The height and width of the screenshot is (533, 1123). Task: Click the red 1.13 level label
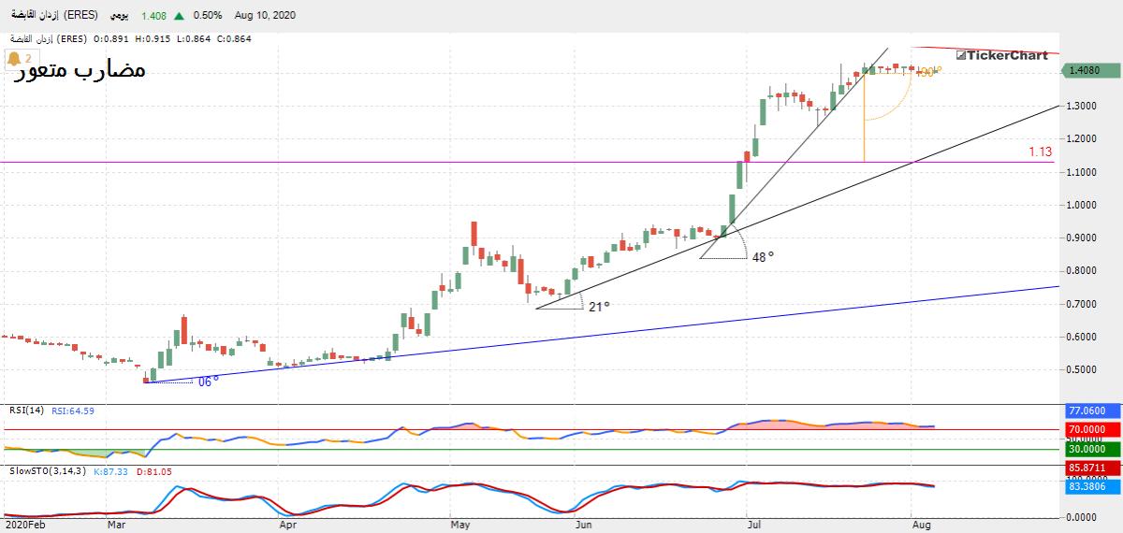1040,151
